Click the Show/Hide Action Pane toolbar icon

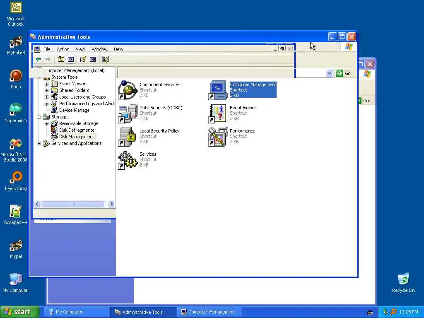point(93,59)
